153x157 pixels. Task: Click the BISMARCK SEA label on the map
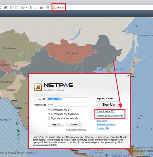point(145,148)
